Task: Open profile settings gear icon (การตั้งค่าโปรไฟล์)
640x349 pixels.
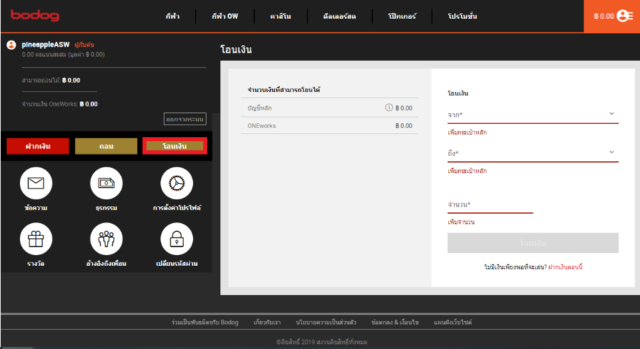Action: (176, 183)
